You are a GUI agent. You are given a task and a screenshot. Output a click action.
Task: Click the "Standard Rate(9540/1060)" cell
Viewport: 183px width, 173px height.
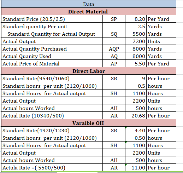(x=52, y=79)
